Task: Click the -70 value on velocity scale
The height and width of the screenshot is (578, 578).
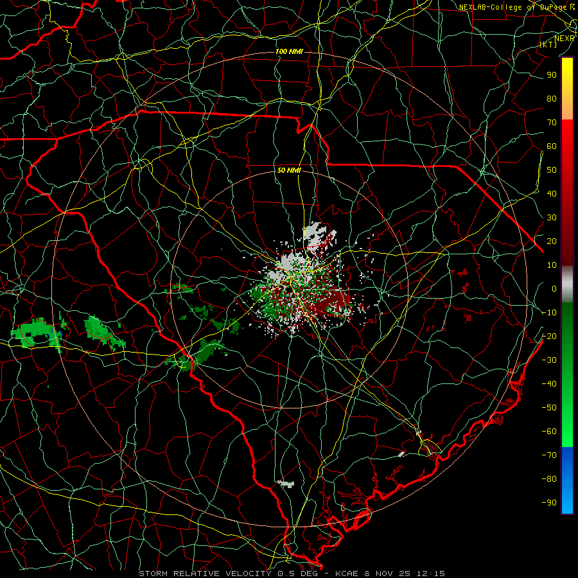Action: tap(549, 455)
